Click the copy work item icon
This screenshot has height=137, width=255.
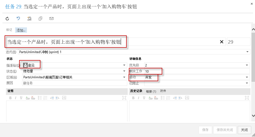tap(40, 18)
